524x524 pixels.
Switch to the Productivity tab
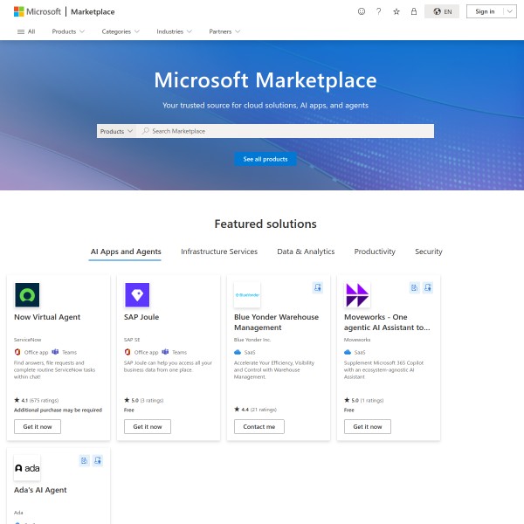click(375, 252)
